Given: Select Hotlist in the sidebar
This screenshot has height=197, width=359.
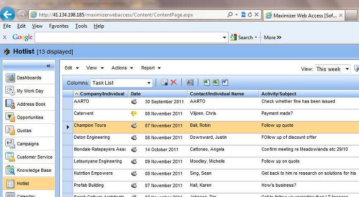Looking at the screenshot, I should click(28, 183).
